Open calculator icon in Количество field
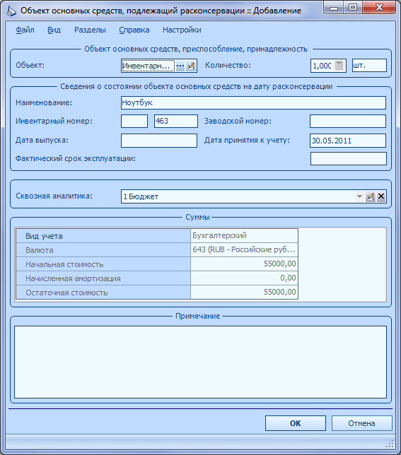 click(x=339, y=65)
